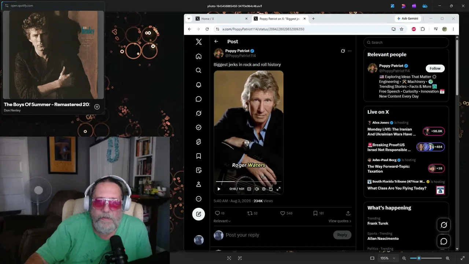Open a new browser tab
Image resolution: width=469 pixels, height=264 pixels.
pyautogui.click(x=313, y=19)
